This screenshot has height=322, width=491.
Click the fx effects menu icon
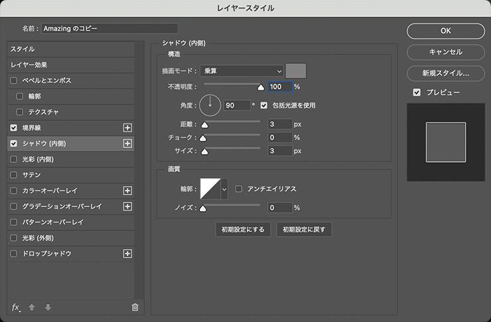click(16, 307)
